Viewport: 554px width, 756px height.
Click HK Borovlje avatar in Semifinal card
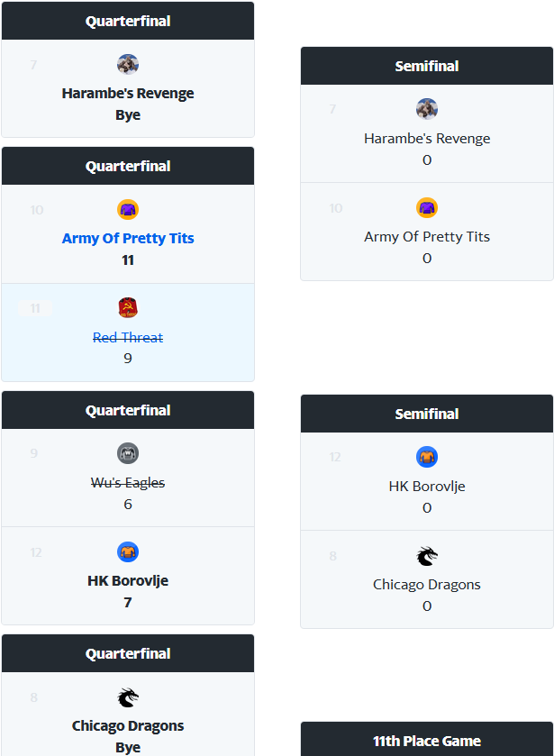pyautogui.click(x=427, y=457)
